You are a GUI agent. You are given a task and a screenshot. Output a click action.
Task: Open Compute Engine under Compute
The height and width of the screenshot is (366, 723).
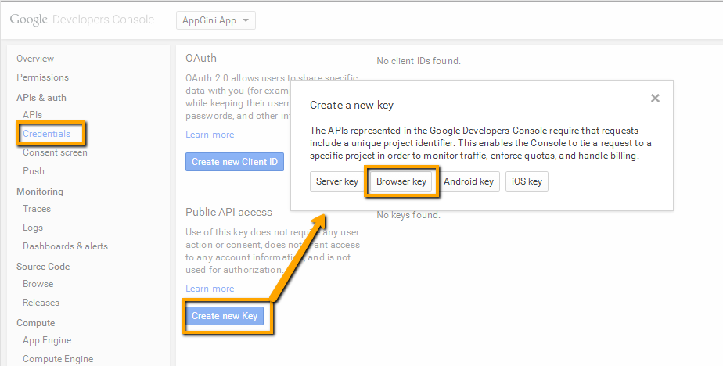[58, 359]
